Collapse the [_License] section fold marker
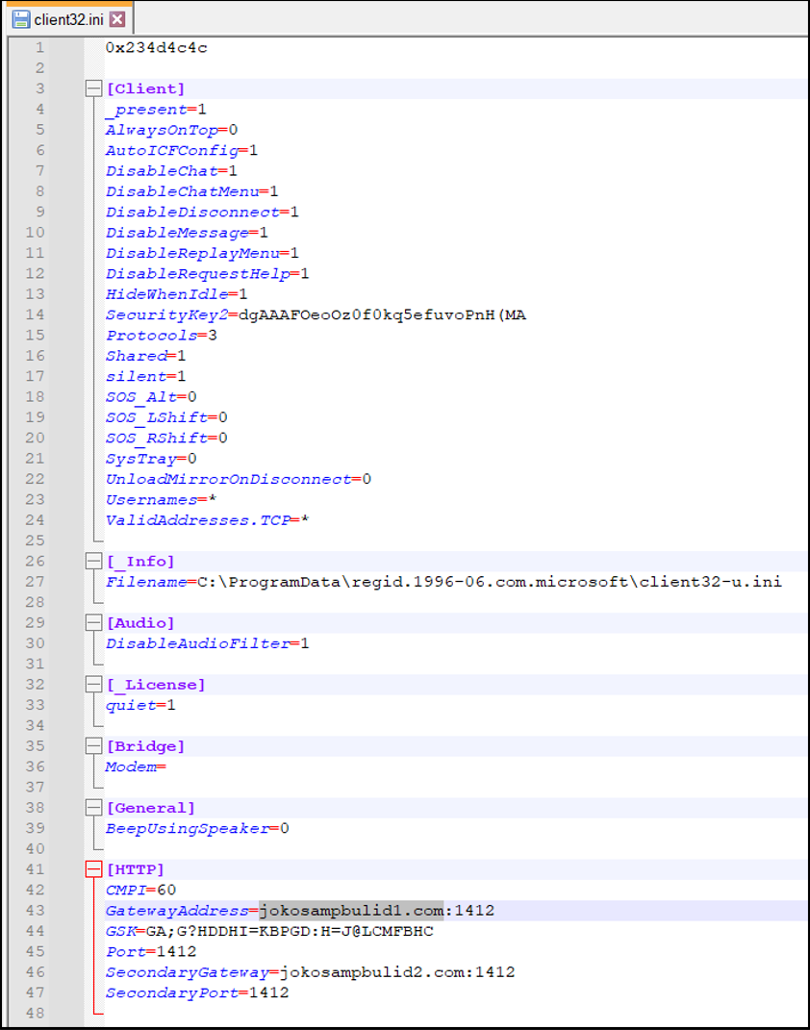The image size is (810, 1030). (93, 685)
